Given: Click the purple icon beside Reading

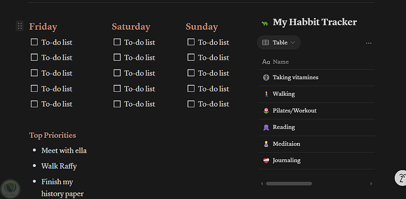Looking at the screenshot, I should 266,128.
